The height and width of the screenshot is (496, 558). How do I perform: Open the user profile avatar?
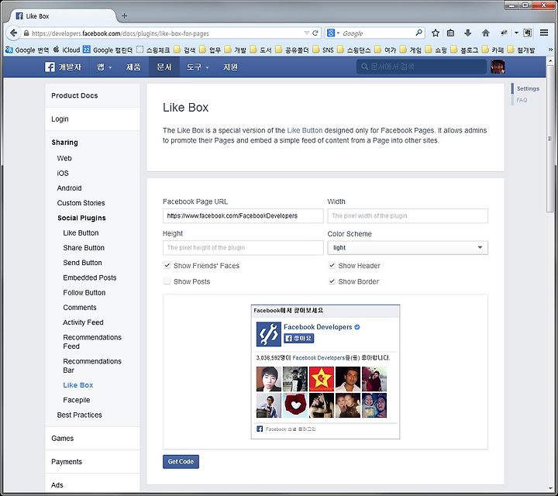point(498,67)
